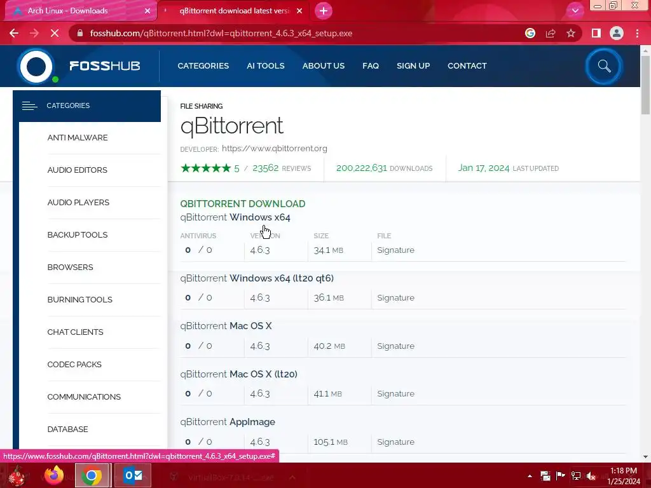Open ABOUT US in the top navigation
This screenshot has height=488, width=651.
coord(324,66)
